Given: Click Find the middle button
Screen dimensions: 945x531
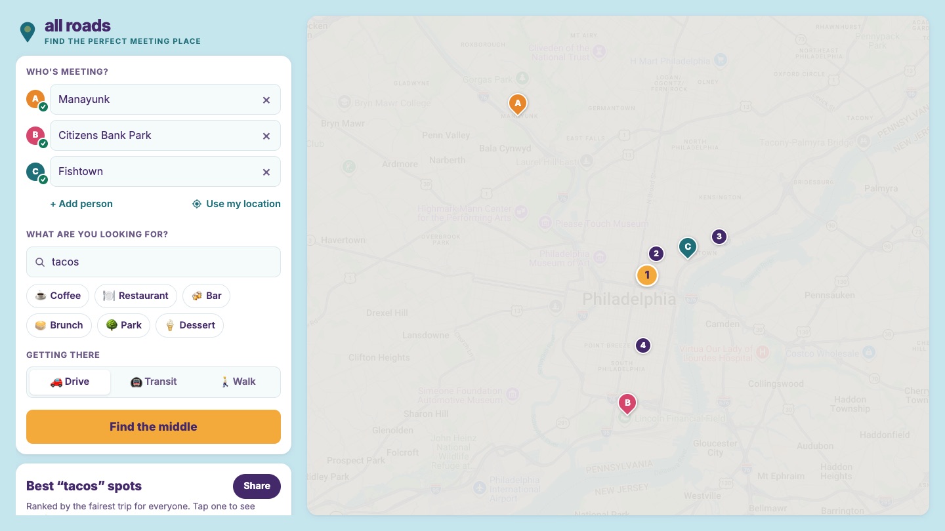Looking at the screenshot, I should tap(154, 427).
